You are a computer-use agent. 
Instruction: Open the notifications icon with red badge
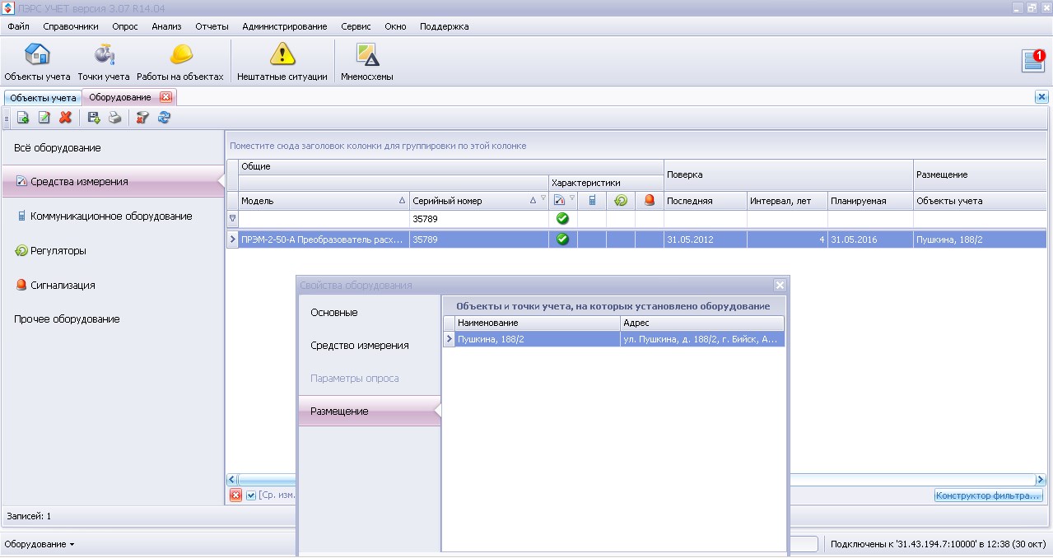1033,61
